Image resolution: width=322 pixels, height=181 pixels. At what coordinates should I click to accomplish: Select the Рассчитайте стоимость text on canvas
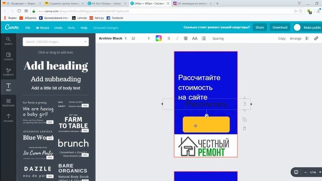[x=199, y=87]
